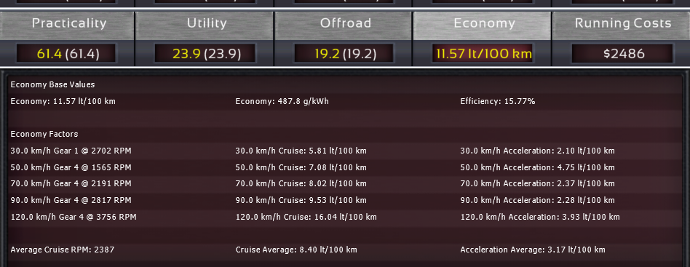Click 50.0 km/h Acceleration: 4.75 lt/100 km
Viewport: 690px width, 267px height.
click(537, 167)
